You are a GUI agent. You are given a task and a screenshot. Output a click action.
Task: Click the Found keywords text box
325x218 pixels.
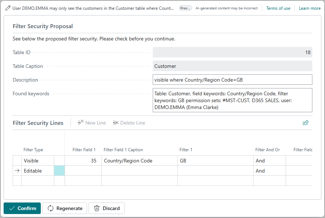pyautogui.click(x=232, y=100)
